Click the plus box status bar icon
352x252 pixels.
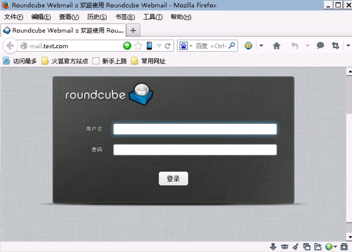[x=344, y=247]
